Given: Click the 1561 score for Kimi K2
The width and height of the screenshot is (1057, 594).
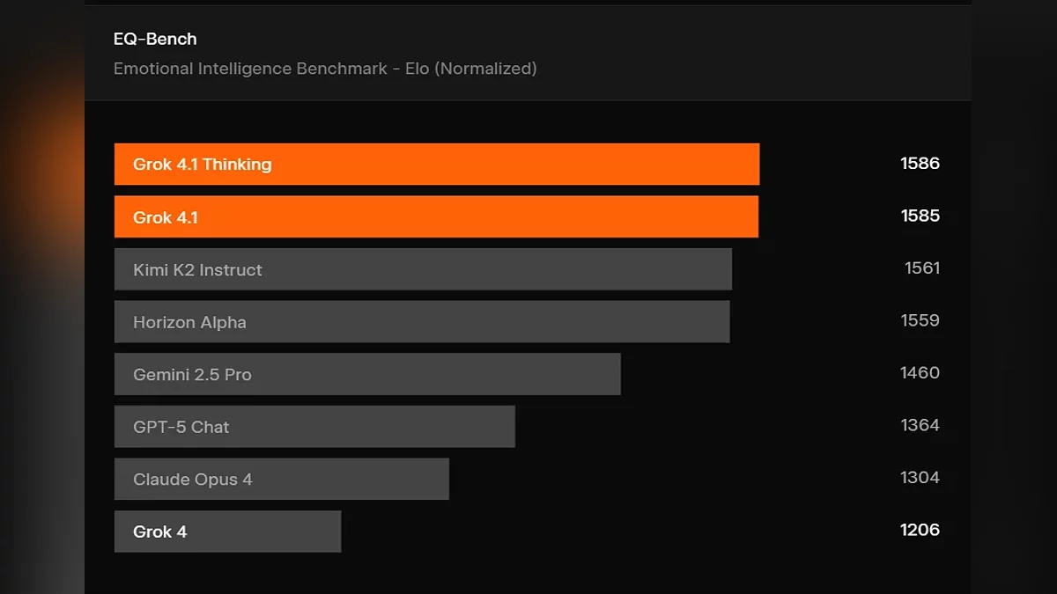Looking at the screenshot, I should coord(922,268).
